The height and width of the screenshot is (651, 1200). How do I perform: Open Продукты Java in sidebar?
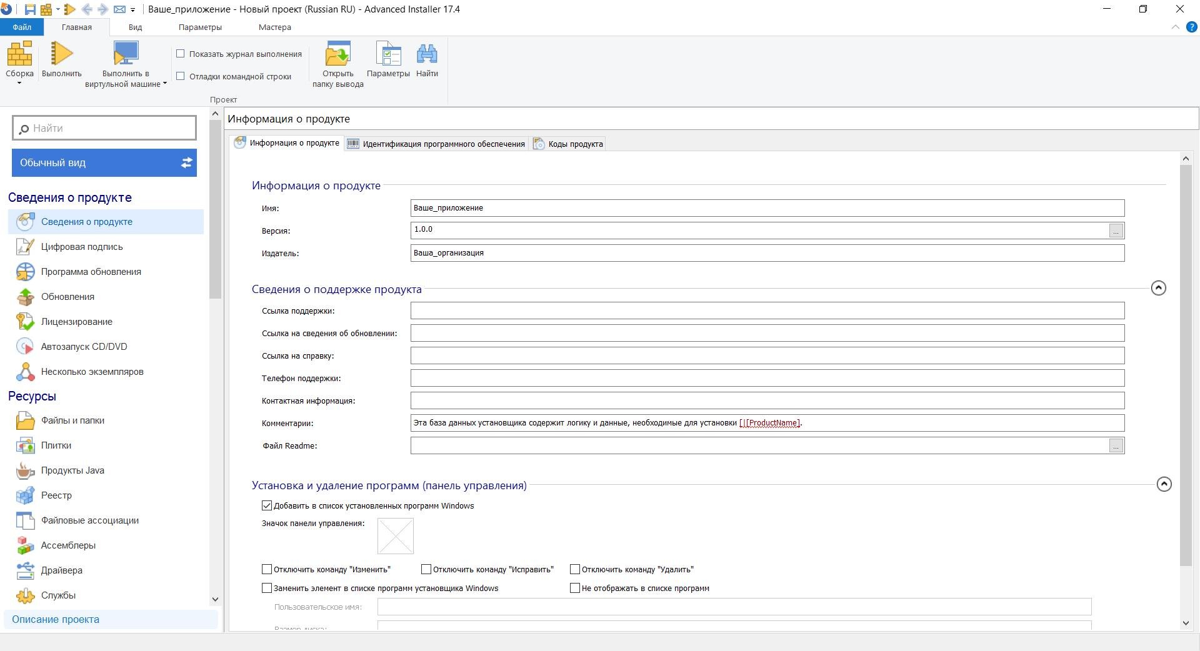click(x=72, y=470)
